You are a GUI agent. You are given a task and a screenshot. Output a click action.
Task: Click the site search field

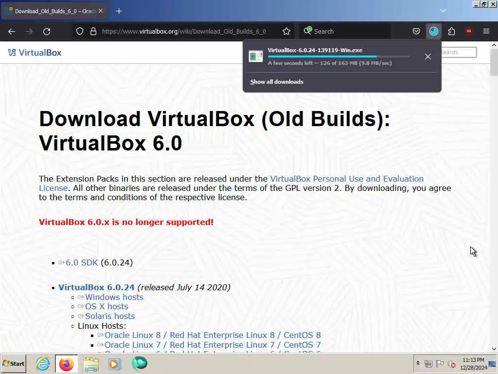click(459, 52)
